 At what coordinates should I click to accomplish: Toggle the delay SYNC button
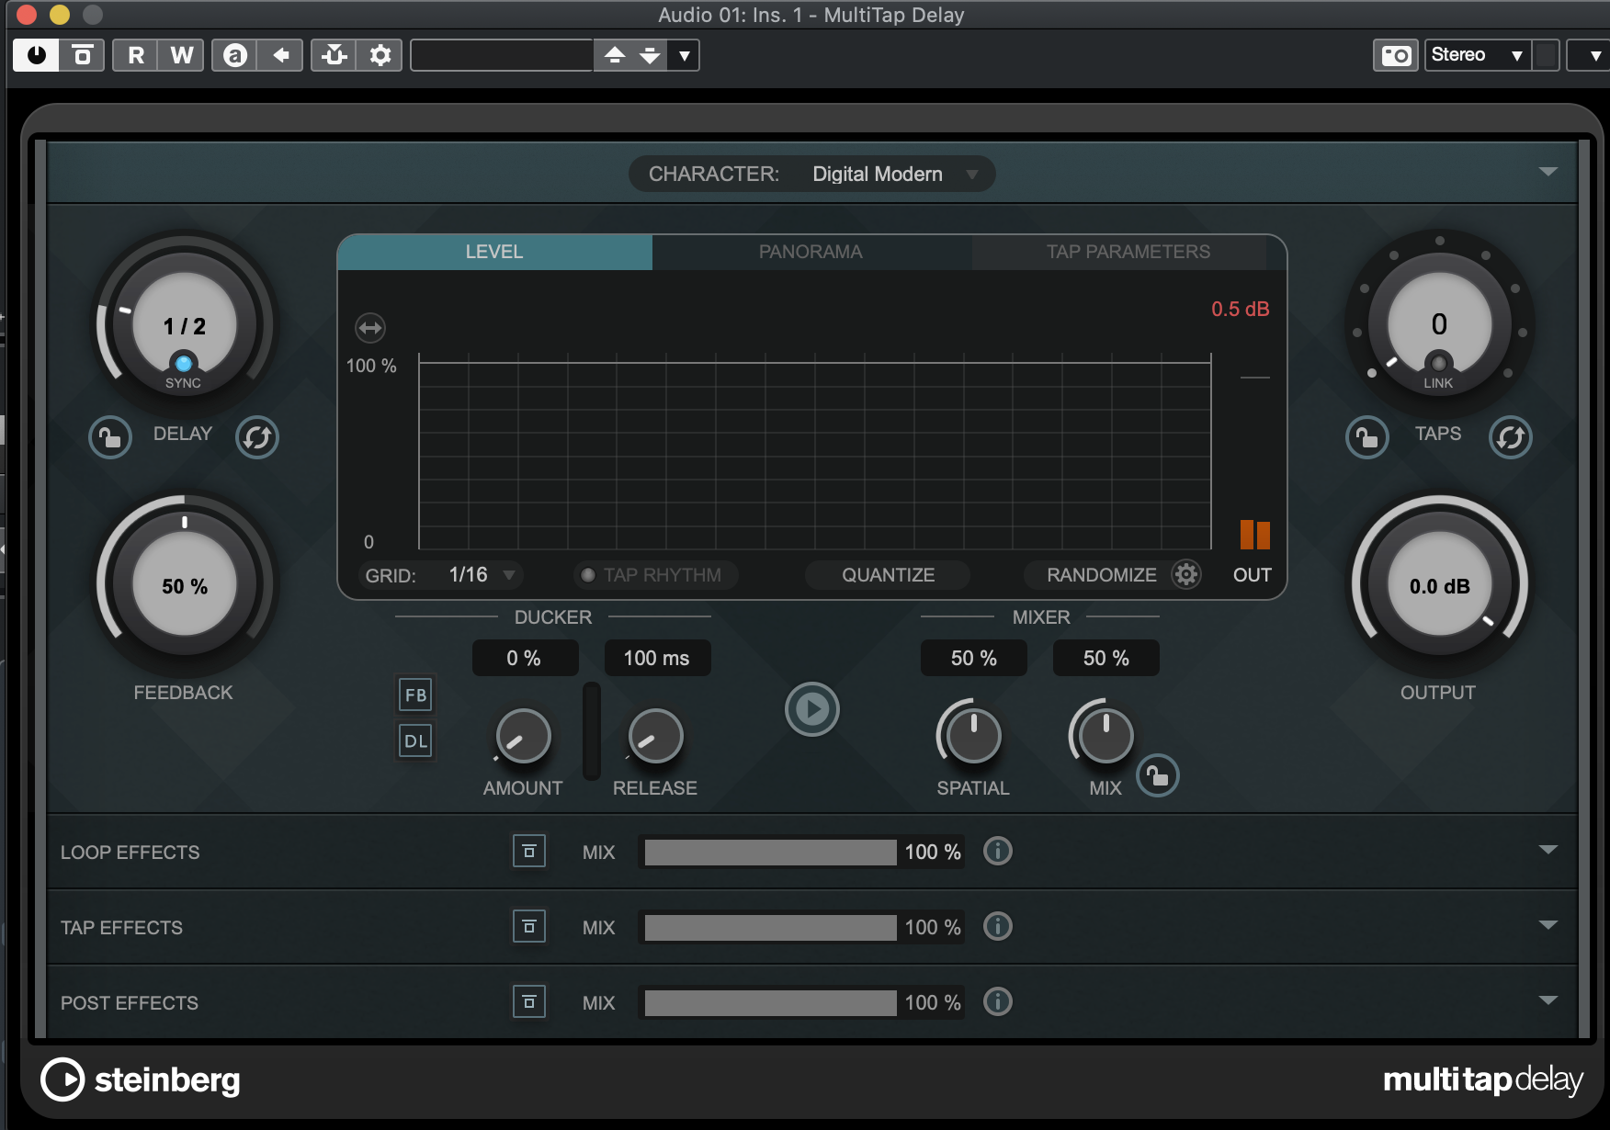[x=184, y=364]
